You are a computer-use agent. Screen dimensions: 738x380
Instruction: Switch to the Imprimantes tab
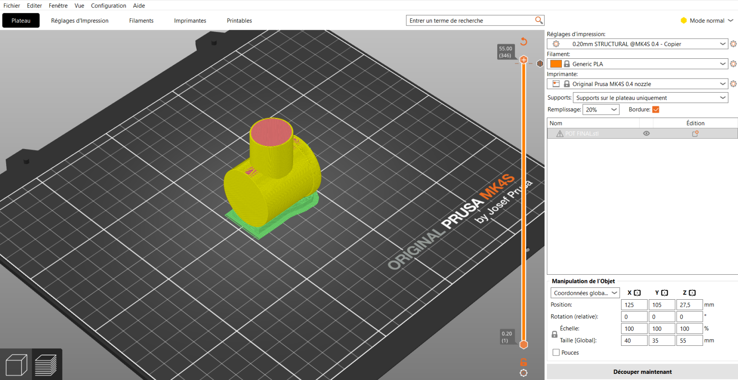[x=190, y=21]
